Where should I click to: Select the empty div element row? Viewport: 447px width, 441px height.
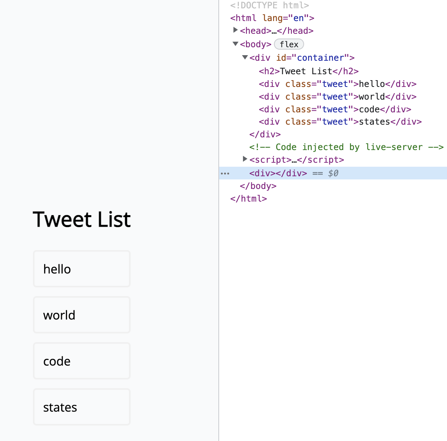[x=278, y=173]
